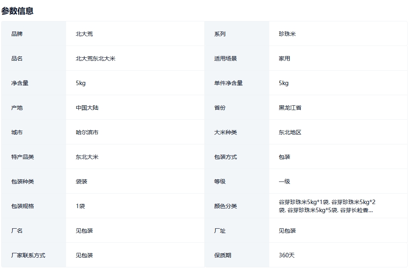The width and height of the screenshot is (410, 269).
Task: Select the 省份 label
Action: tap(220, 108)
